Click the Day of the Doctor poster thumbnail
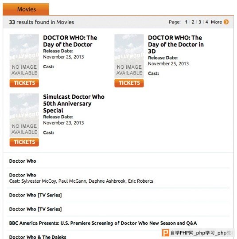The height and width of the screenshot is (239, 237). 24,56
